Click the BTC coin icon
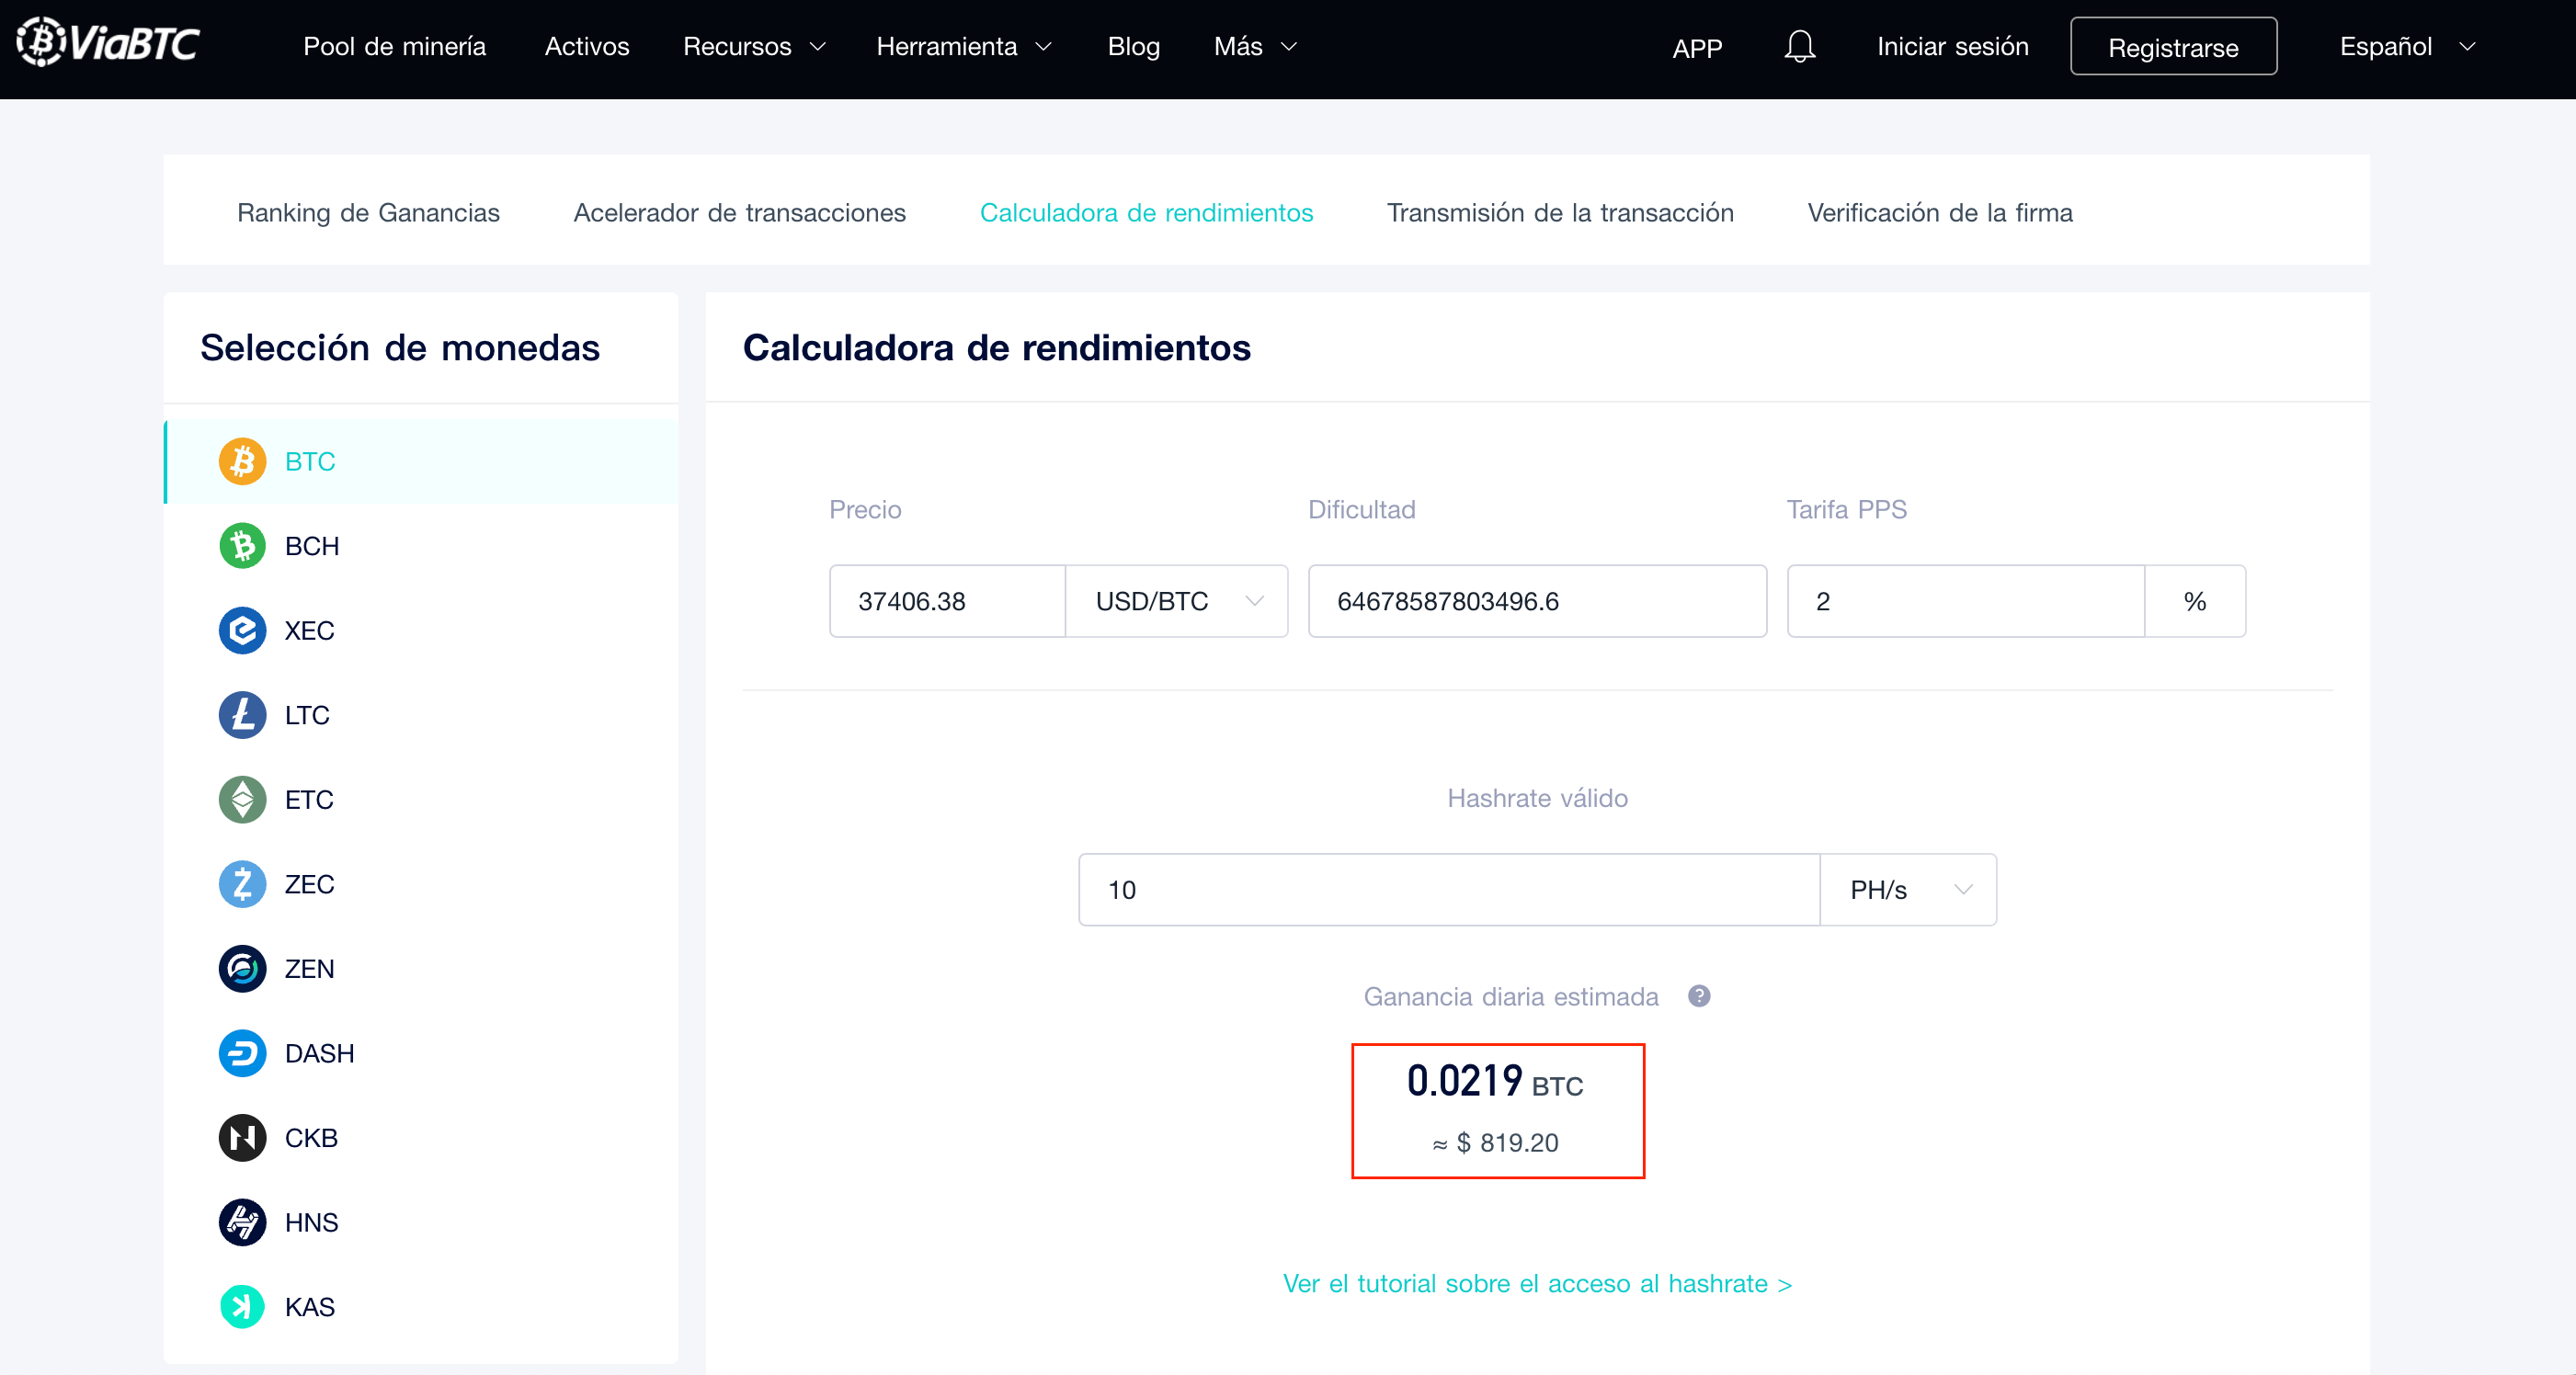The width and height of the screenshot is (2576, 1375). click(242, 461)
